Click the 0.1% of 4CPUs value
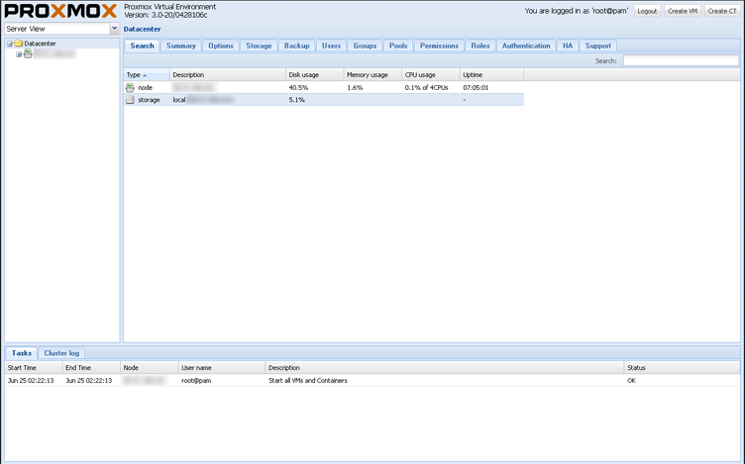Viewport: 745px width, 464px height. 427,88
